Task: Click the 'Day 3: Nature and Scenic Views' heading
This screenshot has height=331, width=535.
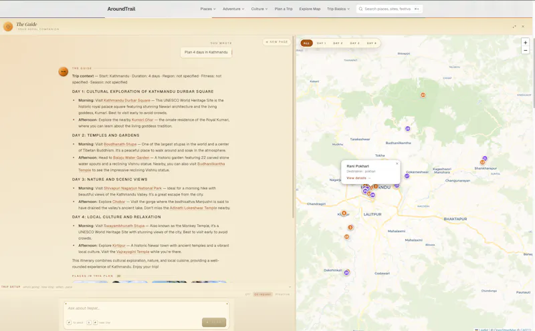Action: click(110, 180)
